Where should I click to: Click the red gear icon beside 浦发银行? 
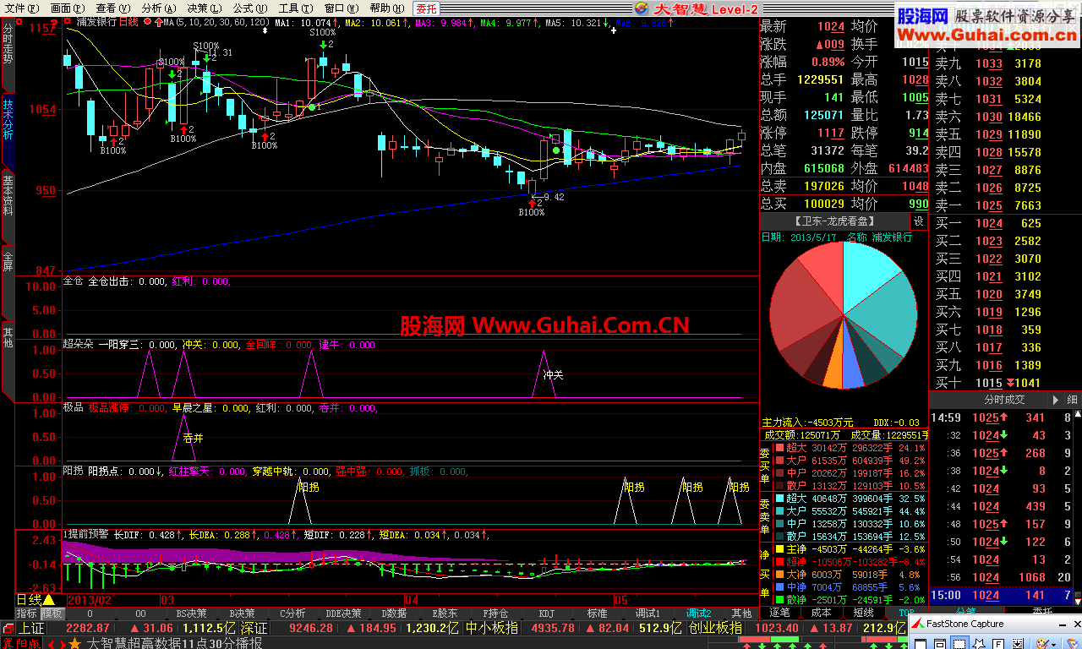click(68, 23)
